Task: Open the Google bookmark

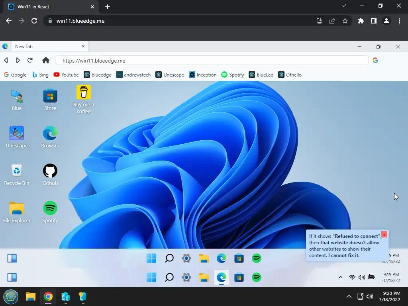Action: (x=15, y=75)
